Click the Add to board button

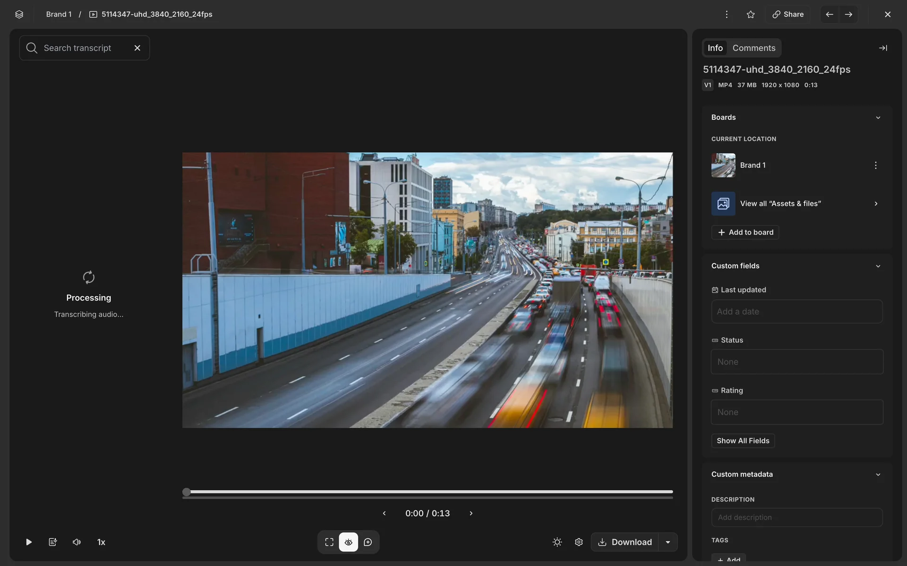pyautogui.click(x=745, y=232)
